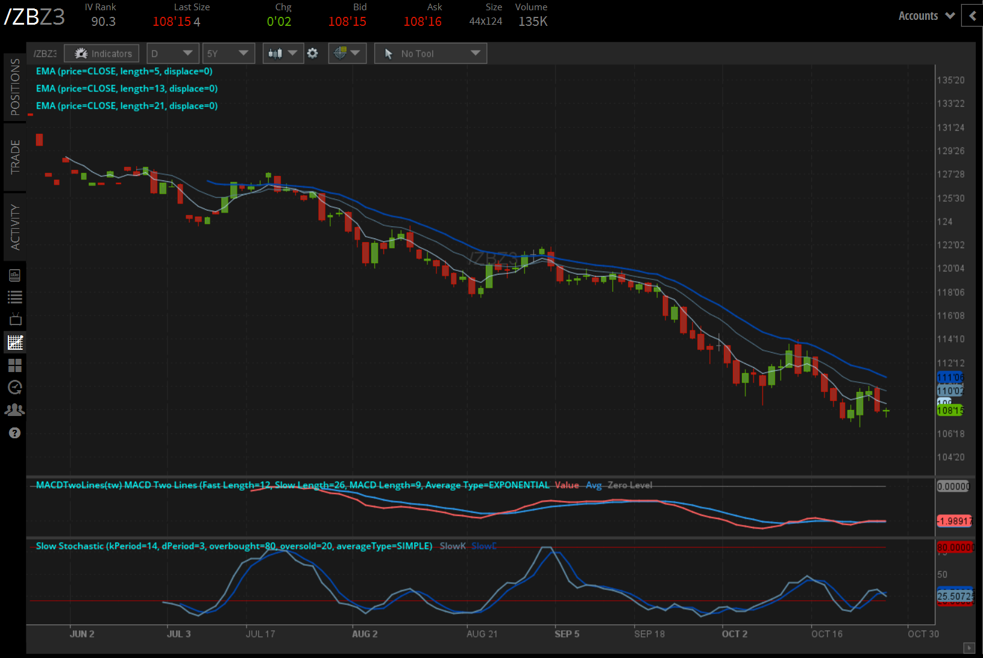Open the news reader icon in left sidebar
983x658 pixels.
pyautogui.click(x=15, y=276)
